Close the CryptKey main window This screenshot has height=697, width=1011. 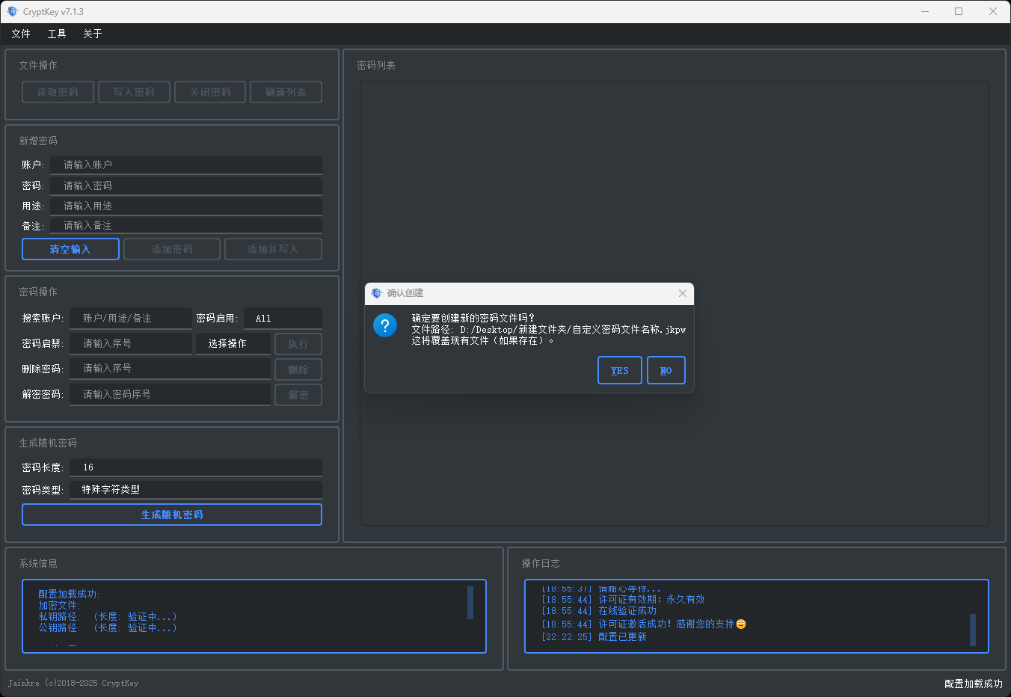[993, 11]
